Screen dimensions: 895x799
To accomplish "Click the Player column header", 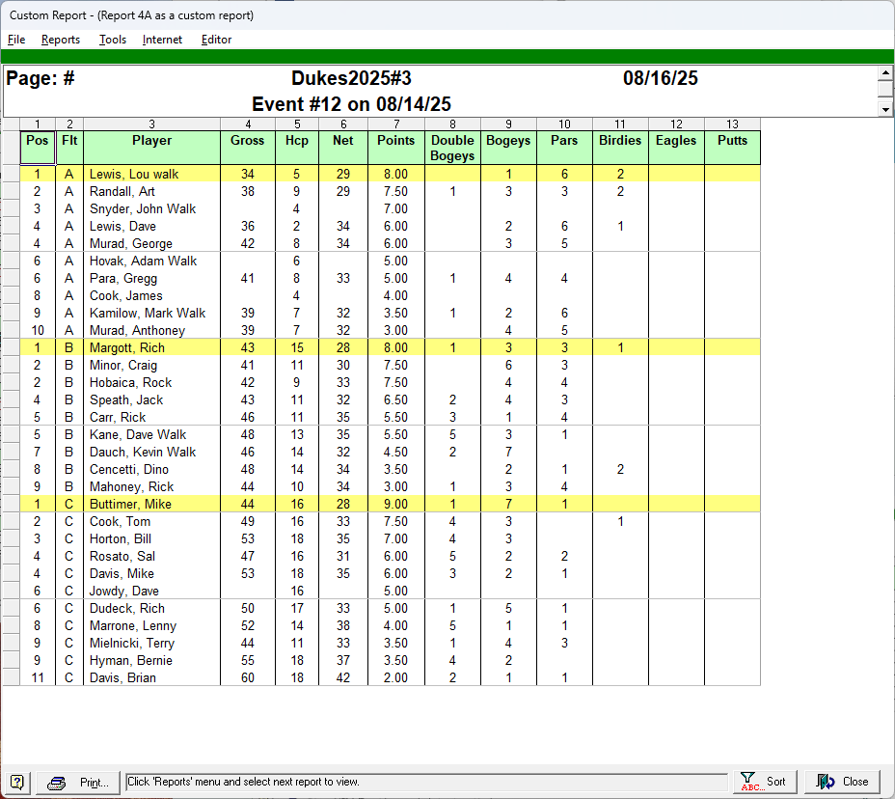I will (x=151, y=141).
